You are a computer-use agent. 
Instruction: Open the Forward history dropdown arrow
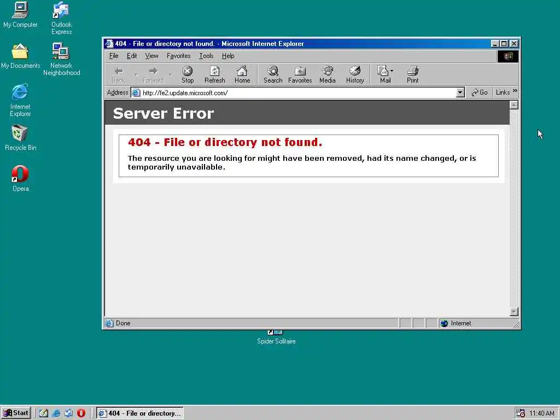click(x=171, y=74)
